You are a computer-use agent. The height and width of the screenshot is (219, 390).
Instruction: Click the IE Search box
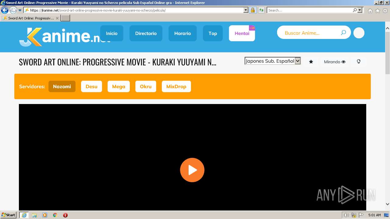click(x=309, y=10)
